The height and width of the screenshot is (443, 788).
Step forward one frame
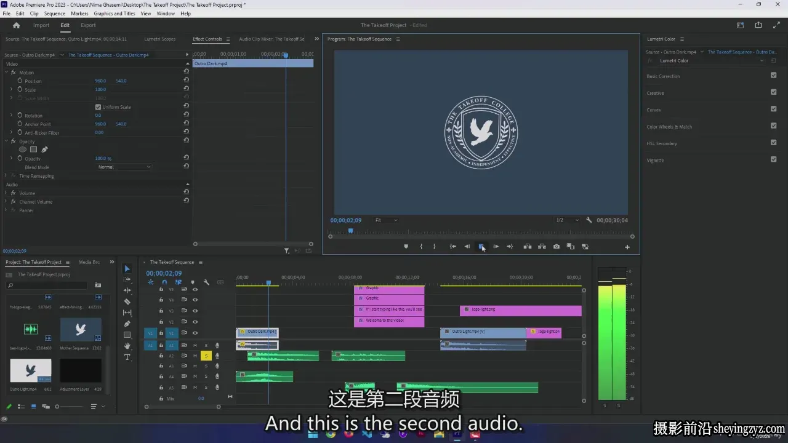[496, 247]
